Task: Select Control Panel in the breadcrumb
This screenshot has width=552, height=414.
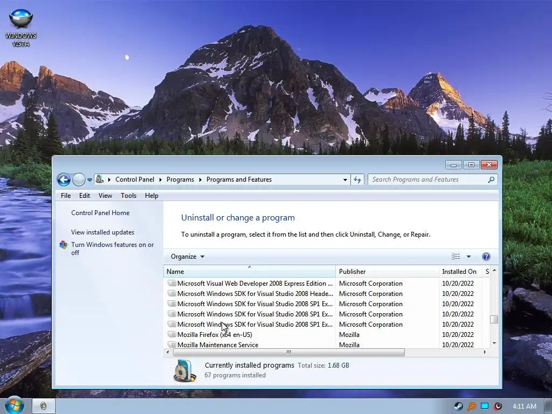Action: click(135, 180)
